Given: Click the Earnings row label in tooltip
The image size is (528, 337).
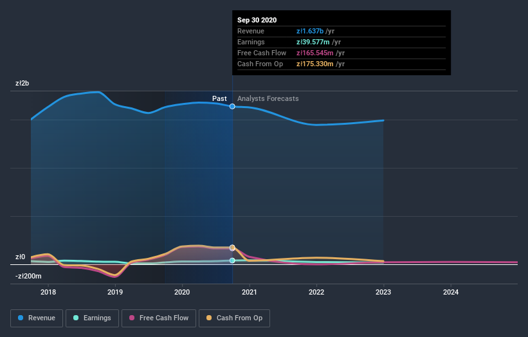Looking at the screenshot, I should [x=251, y=42].
